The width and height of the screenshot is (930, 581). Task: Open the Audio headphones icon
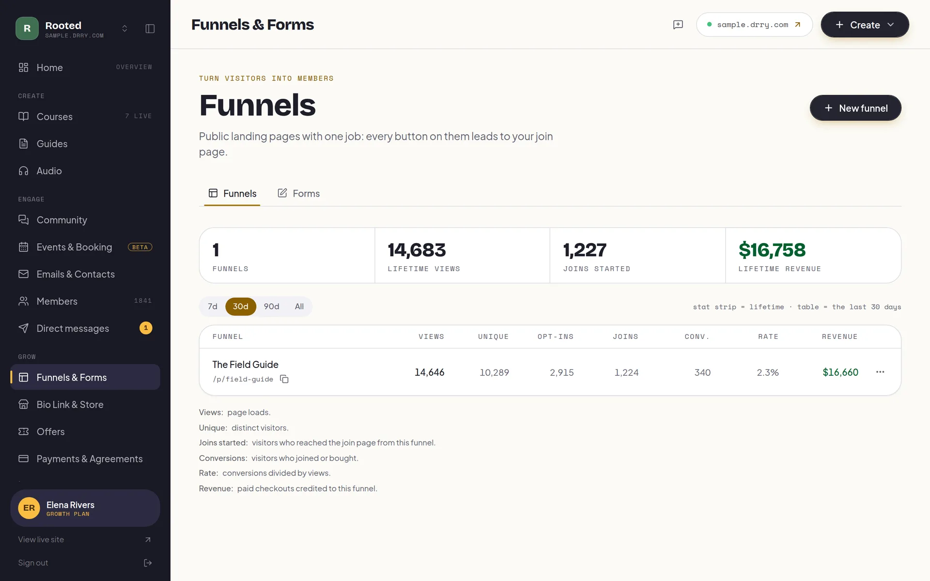23,171
